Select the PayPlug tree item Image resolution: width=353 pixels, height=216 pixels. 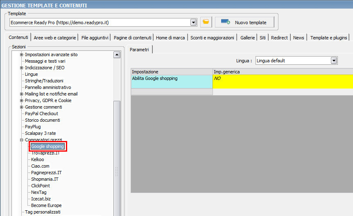pos(33,127)
